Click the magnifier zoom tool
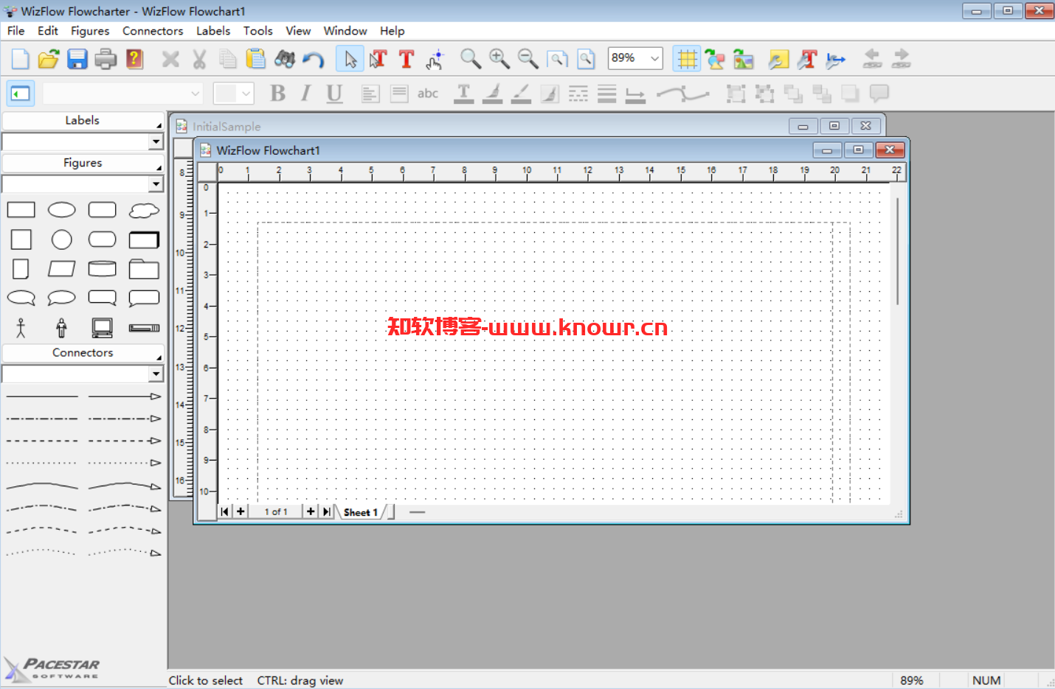The height and width of the screenshot is (689, 1055). (x=471, y=59)
